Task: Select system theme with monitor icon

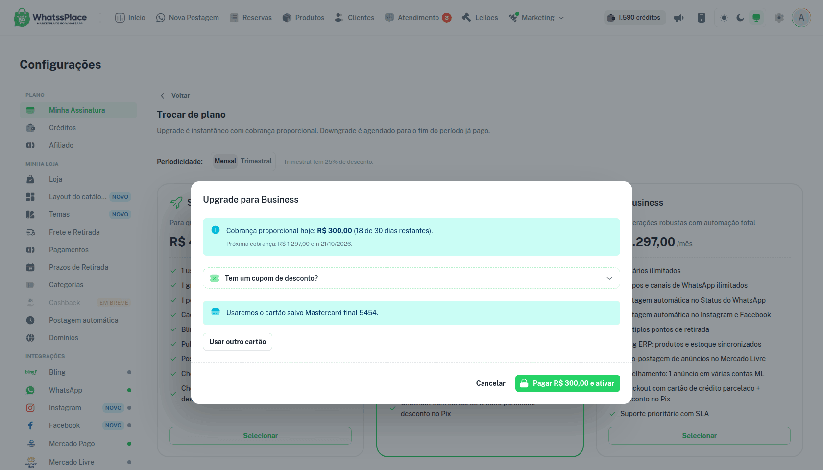Action: click(756, 18)
